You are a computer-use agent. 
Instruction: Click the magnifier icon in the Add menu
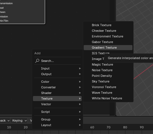37,61
